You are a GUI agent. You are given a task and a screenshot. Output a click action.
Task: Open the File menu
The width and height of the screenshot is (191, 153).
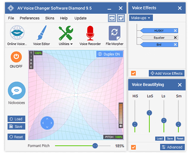11,18
